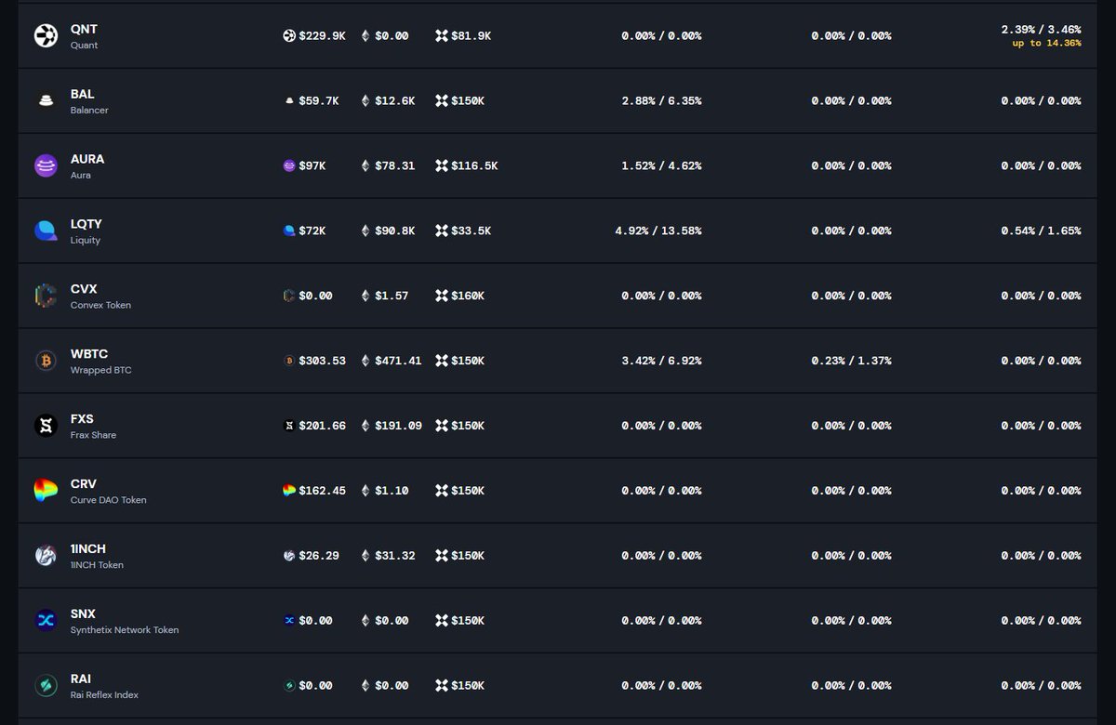Select the 2.88% / 6.35% value

[x=661, y=101]
